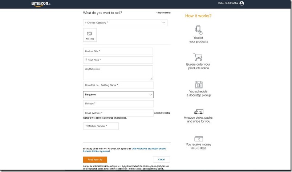Click the rupee money icon
Image resolution: width=292 pixels, height=172 pixels.
pos(198,138)
